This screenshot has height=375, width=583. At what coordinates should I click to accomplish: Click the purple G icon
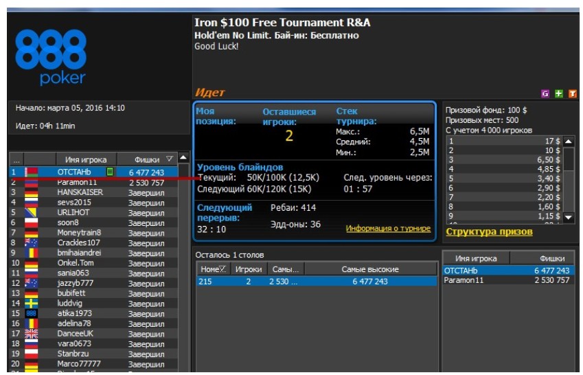[545, 93]
